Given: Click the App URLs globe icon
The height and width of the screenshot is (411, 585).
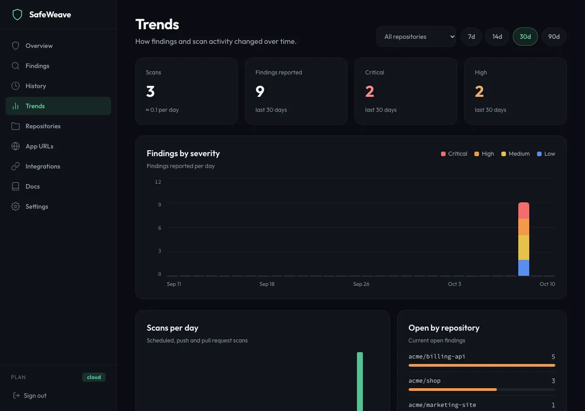Looking at the screenshot, I should click(16, 146).
